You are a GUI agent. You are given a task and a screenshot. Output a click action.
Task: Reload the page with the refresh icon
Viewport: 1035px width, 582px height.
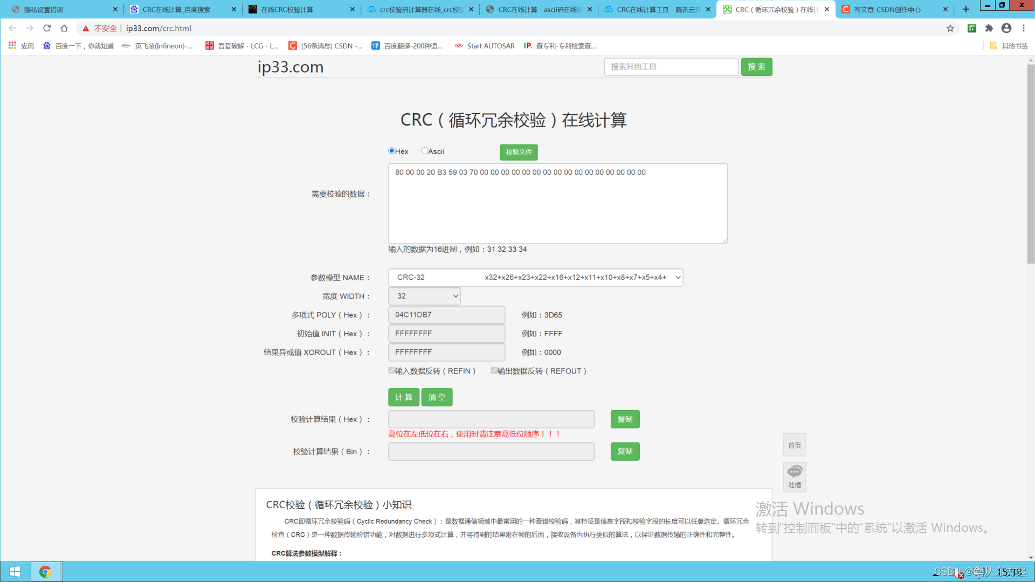click(47, 28)
